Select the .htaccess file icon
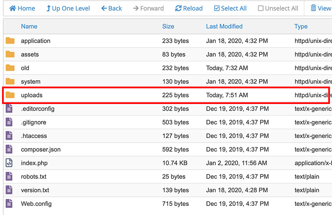332x215 pixels. pos(9,136)
